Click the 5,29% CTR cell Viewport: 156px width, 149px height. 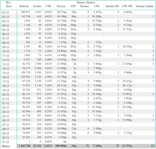48,38
